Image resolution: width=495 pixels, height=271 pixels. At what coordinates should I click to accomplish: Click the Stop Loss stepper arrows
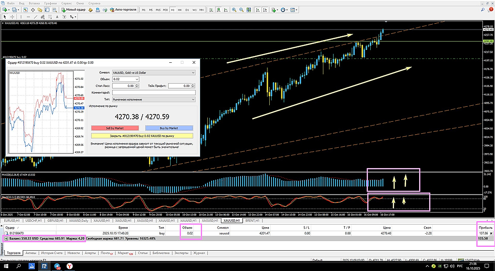pos(138,86)
